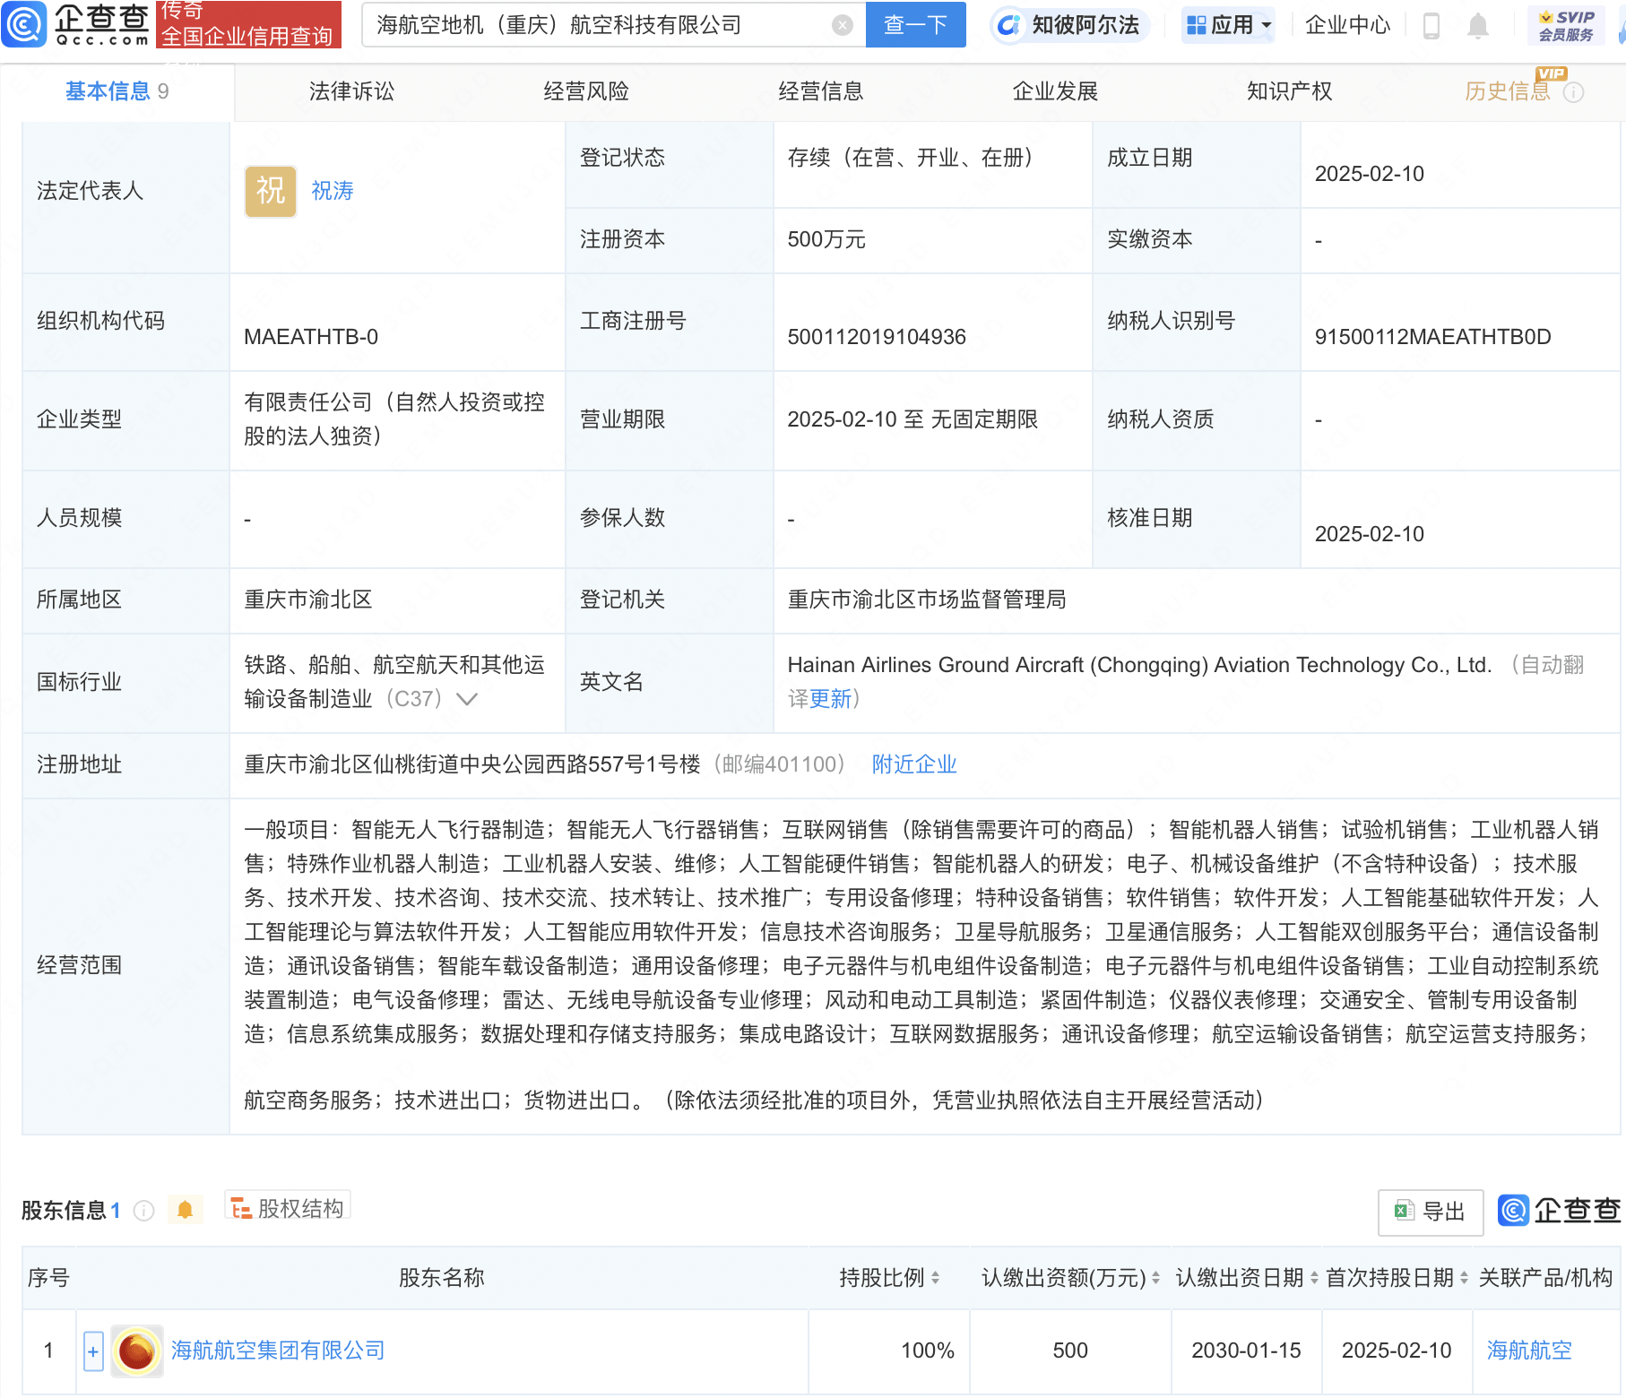Click the shareholder alert bell icon
The height and width of the screenshot is (1398, 1626).
(185, 1210)
